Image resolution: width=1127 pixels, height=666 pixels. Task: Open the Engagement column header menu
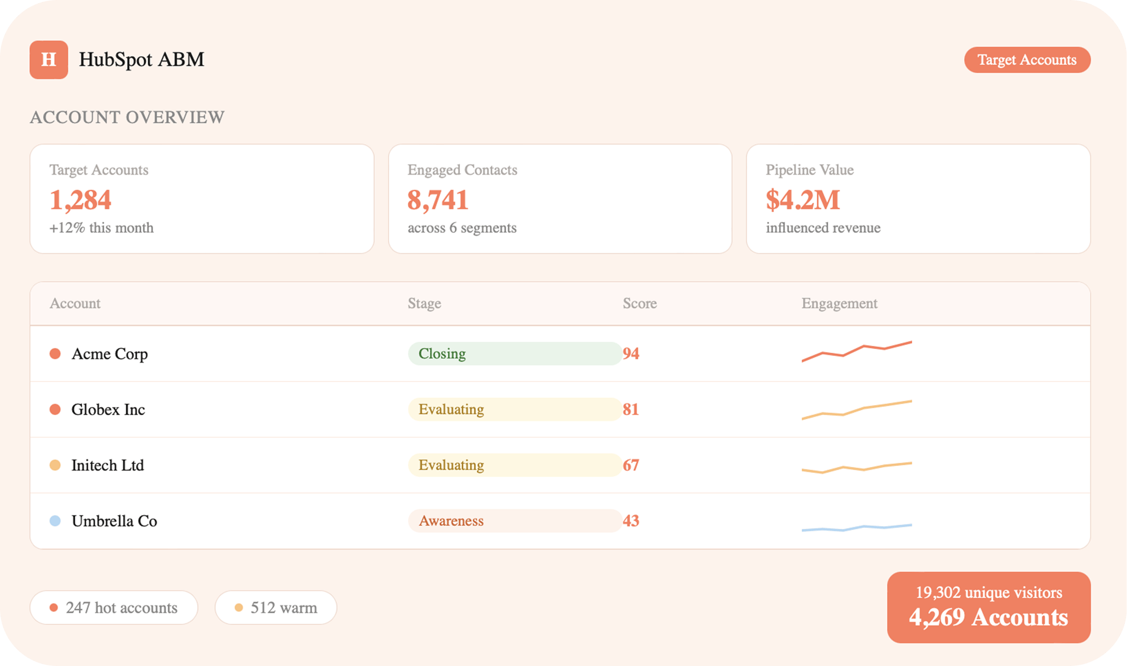click(x=839, y=304)
